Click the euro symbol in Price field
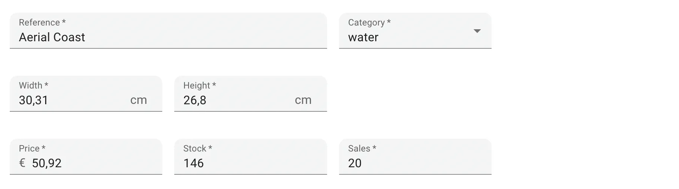The image size is (679, 189). 22,163
